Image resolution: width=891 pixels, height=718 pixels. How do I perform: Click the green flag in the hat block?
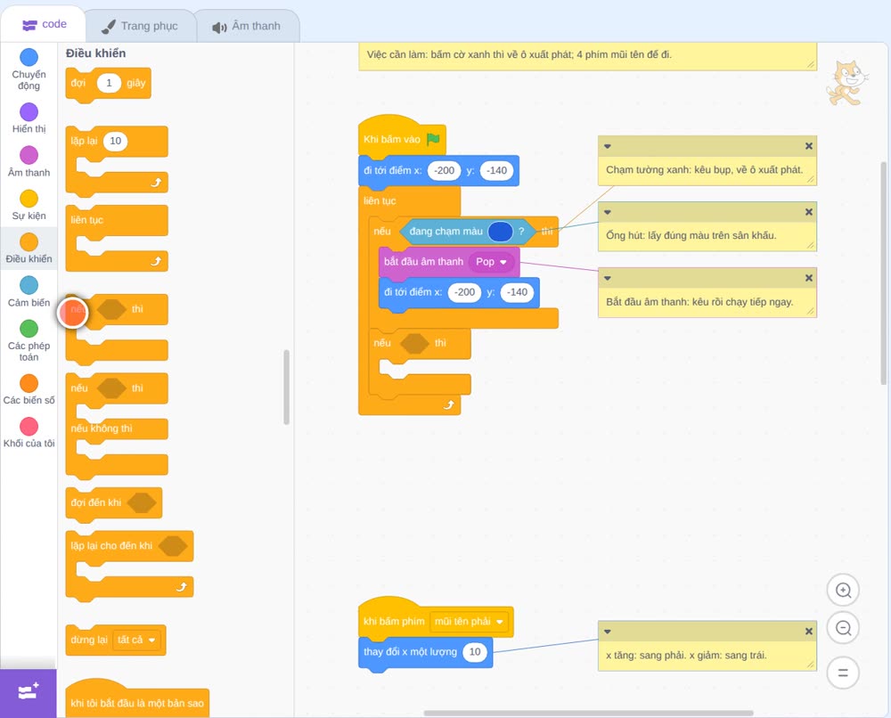tap(434, 139)
